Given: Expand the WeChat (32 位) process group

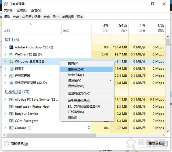Looking at the screenshot, I should pyautogui.click(x=5, y=54).
